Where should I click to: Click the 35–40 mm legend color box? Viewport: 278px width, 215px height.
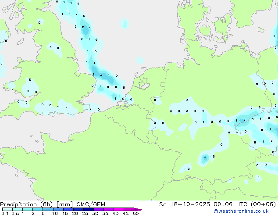[x=109, y=209]
